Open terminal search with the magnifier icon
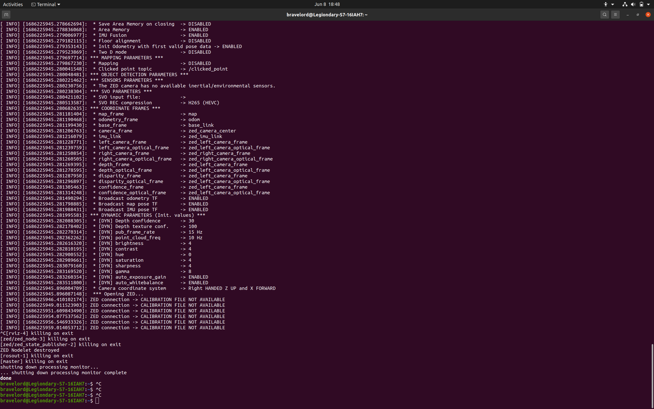Viewport: 654px width, 409px height. click(x=604, y=14)
